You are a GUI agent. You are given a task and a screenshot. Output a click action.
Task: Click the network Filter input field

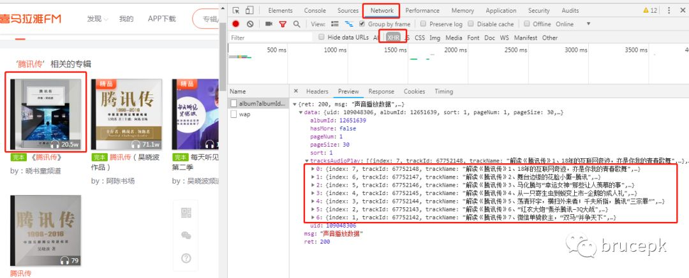click(x=270, y=38)
